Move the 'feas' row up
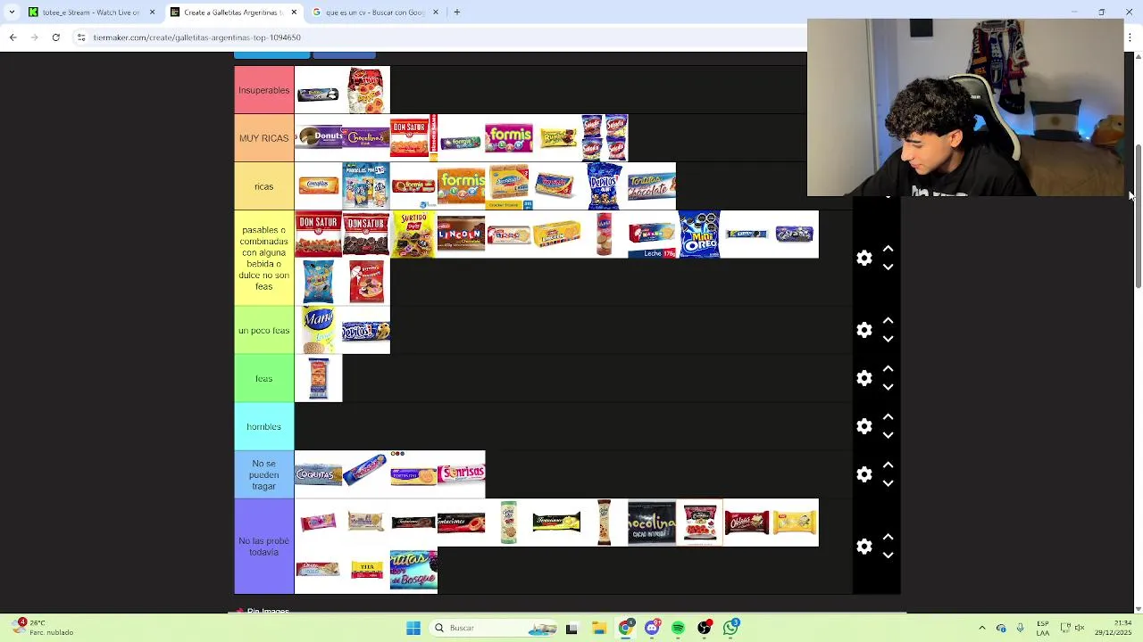 click(x=888, y=369)
